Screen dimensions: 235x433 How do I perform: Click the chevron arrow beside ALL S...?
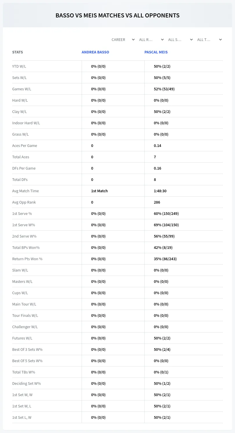click(x=191, y=39)
